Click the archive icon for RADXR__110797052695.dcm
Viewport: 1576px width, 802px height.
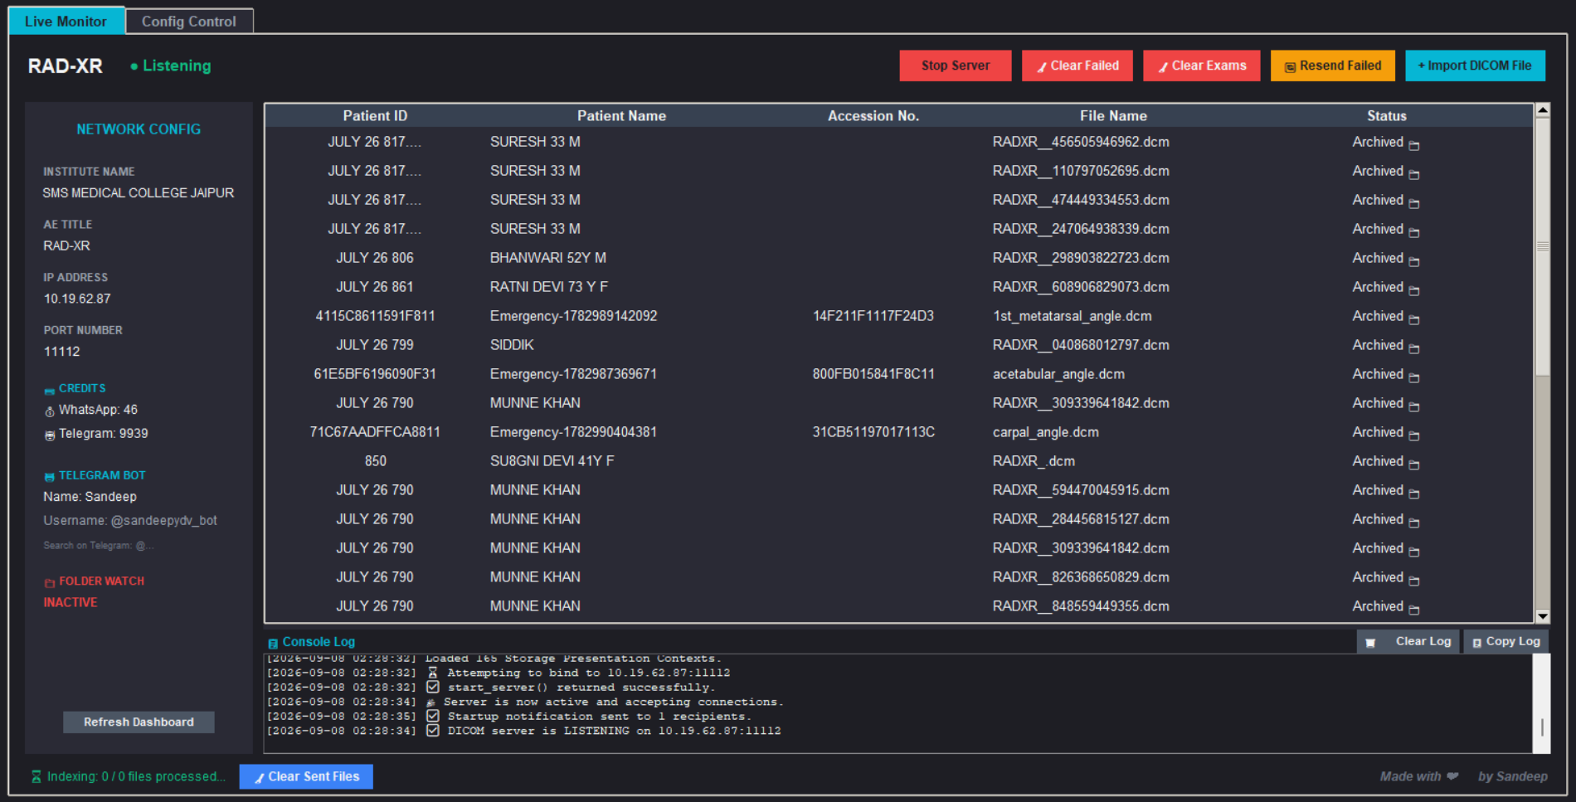(1414, 175)
